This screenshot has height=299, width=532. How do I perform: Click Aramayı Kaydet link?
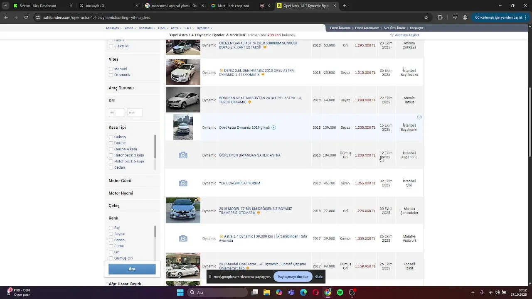pyautogui.click(x=404, y=35)
